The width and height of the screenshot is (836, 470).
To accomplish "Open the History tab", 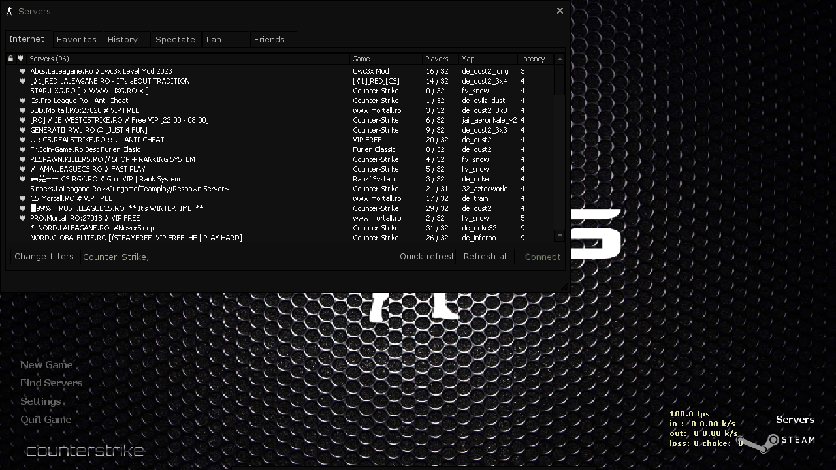I will 123,39.
